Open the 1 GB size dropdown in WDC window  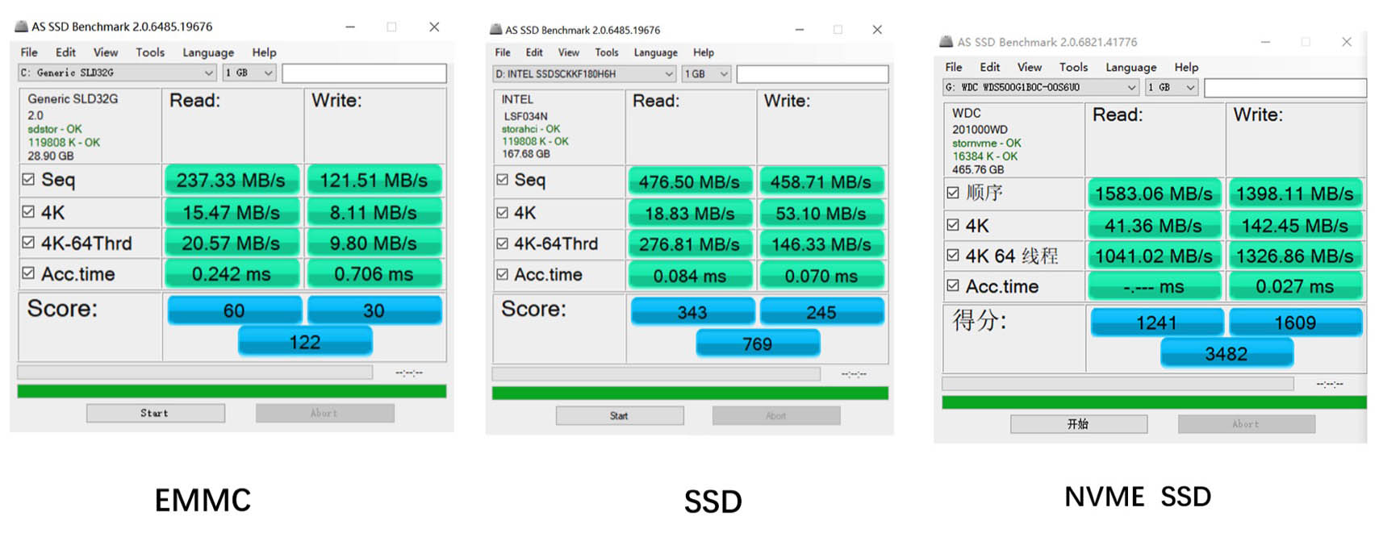[1190, 88]
